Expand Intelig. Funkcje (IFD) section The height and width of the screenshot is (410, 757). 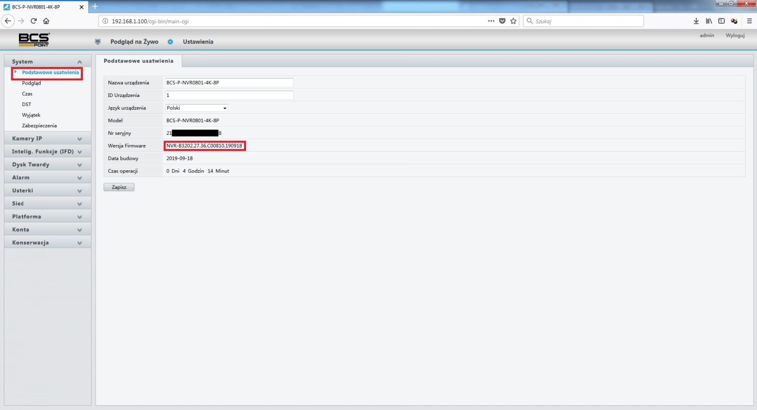(x=47, y=151)
